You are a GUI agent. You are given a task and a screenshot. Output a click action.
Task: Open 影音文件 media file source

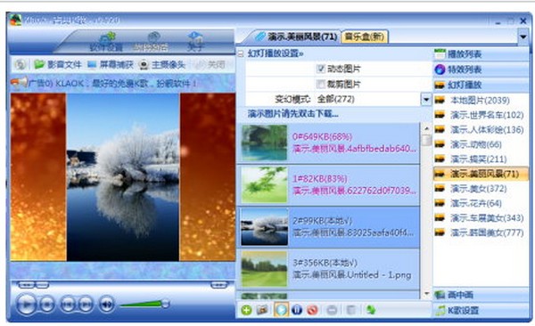[x=58, y=64]
